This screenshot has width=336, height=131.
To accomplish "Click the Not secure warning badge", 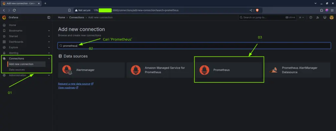I will [82, 10].
